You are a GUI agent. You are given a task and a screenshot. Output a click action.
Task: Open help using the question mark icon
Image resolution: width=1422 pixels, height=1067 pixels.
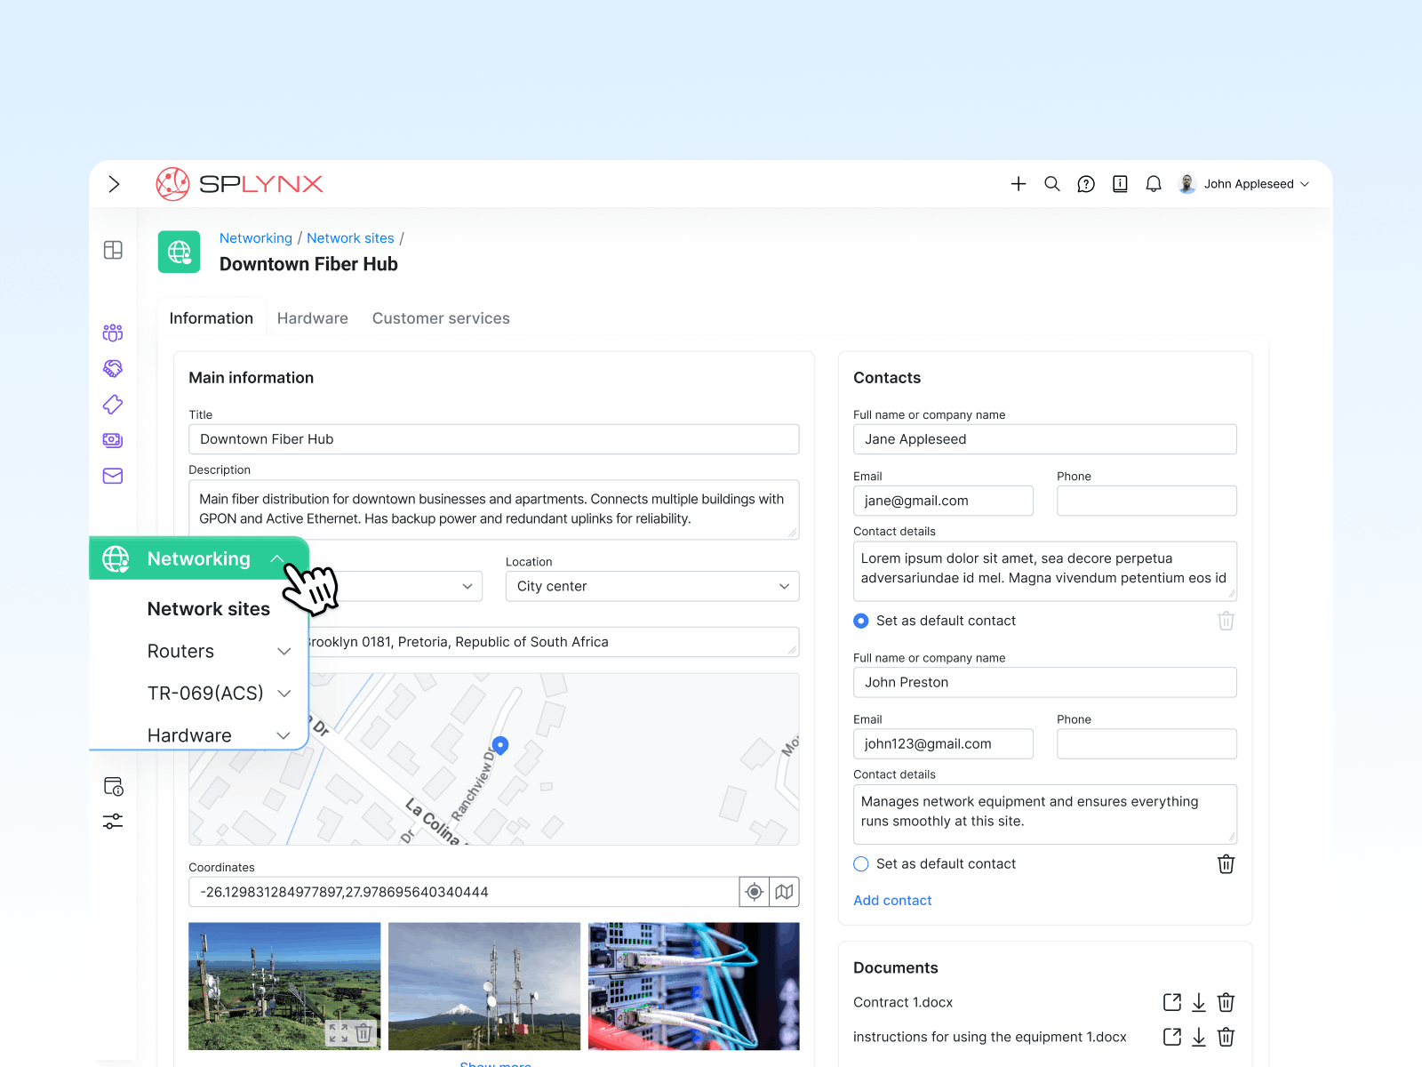[1086, 184]
